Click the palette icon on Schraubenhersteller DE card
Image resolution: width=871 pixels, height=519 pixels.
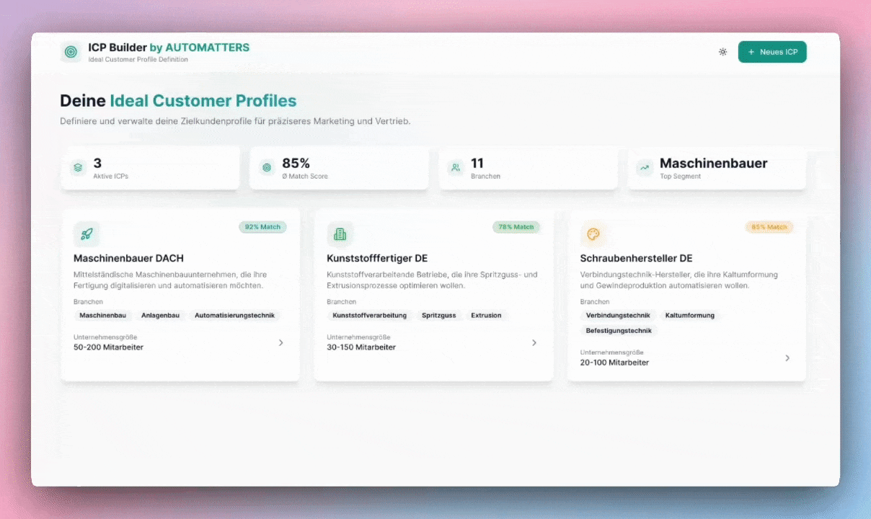(x=593, y=234)
